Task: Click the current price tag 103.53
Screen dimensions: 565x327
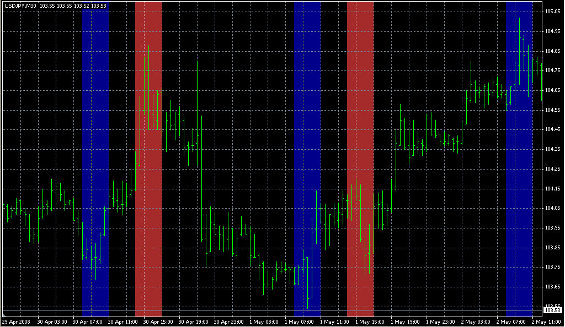Action: click(553, 311)
